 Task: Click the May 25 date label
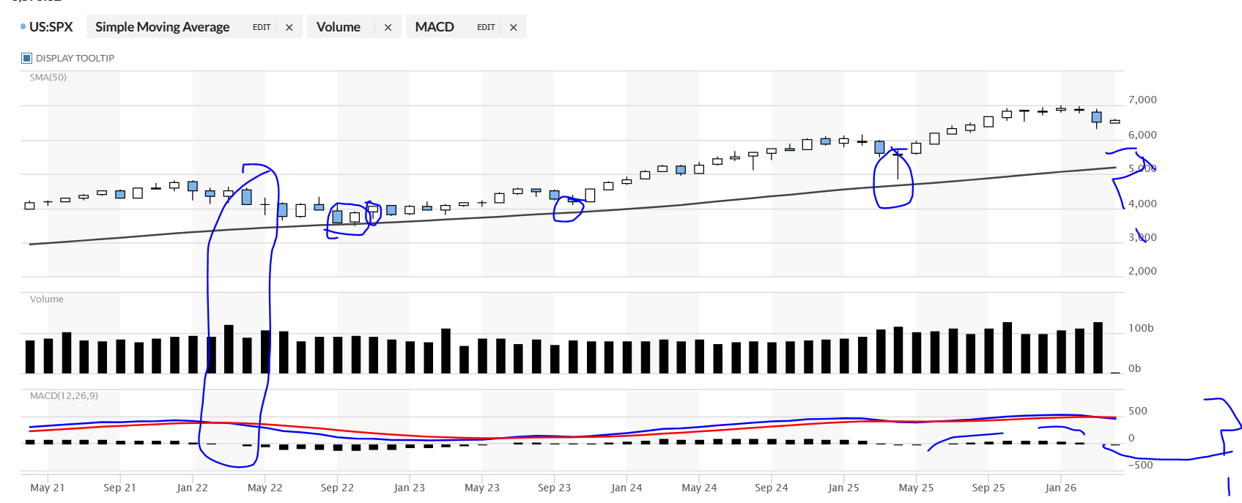point(916,488)
